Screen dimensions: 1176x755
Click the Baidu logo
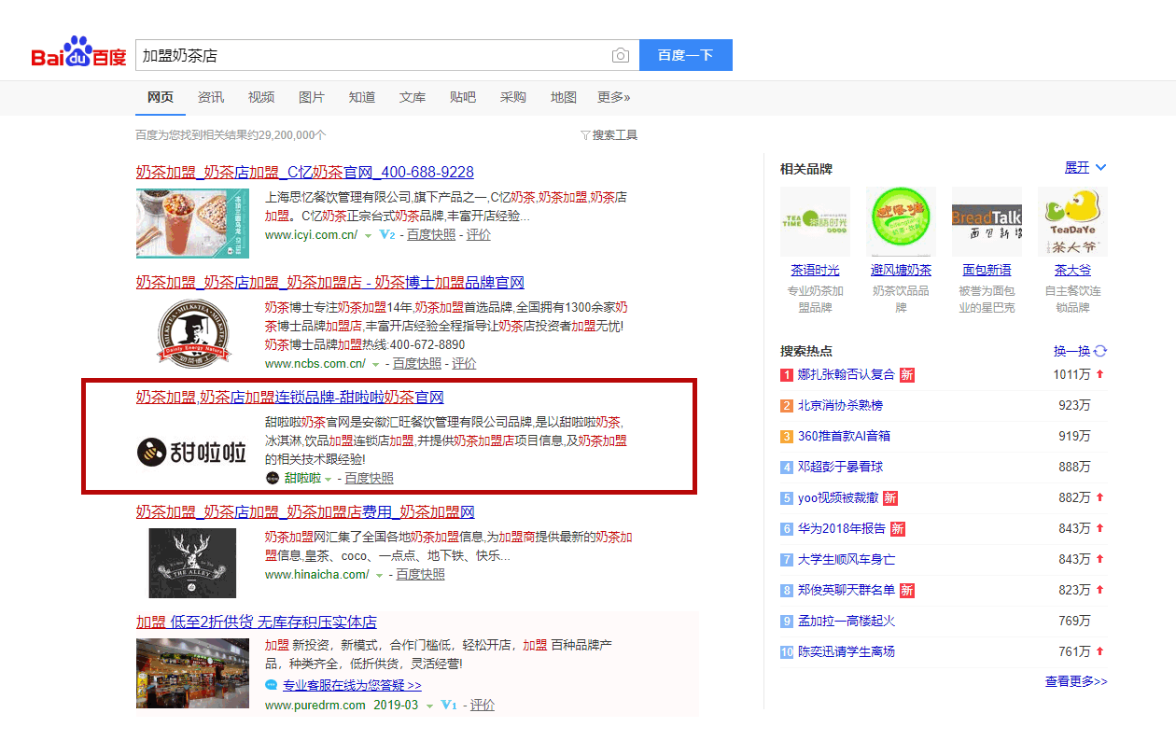[78, 53]
